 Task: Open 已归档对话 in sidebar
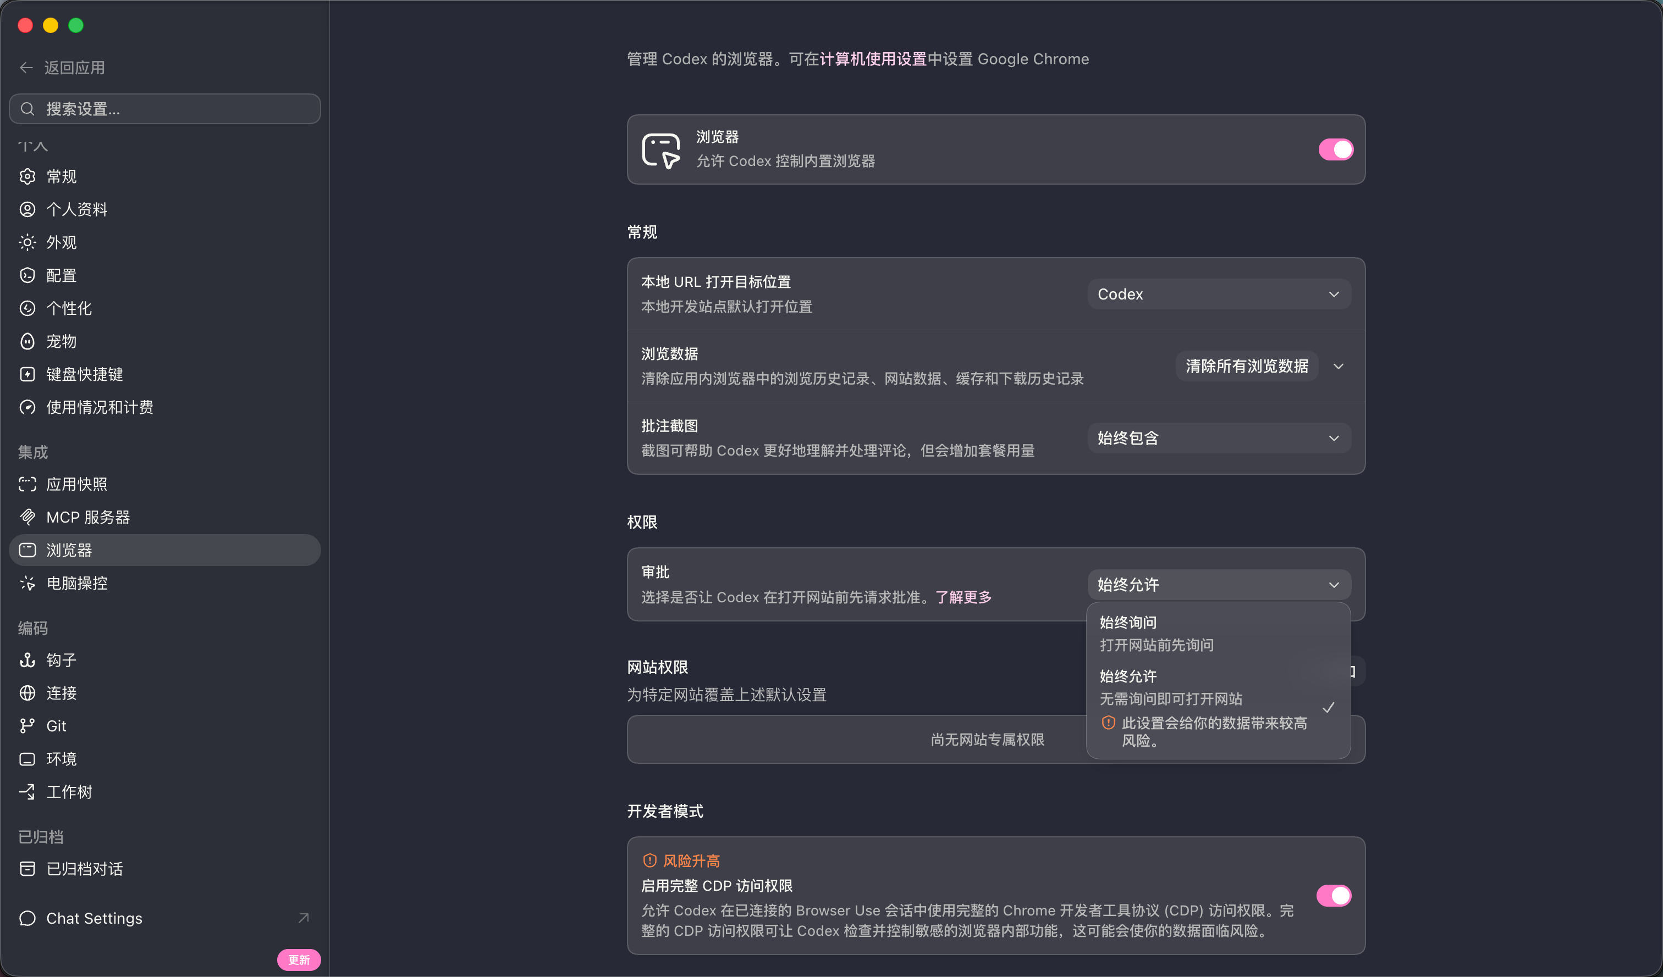coord(165,869)
